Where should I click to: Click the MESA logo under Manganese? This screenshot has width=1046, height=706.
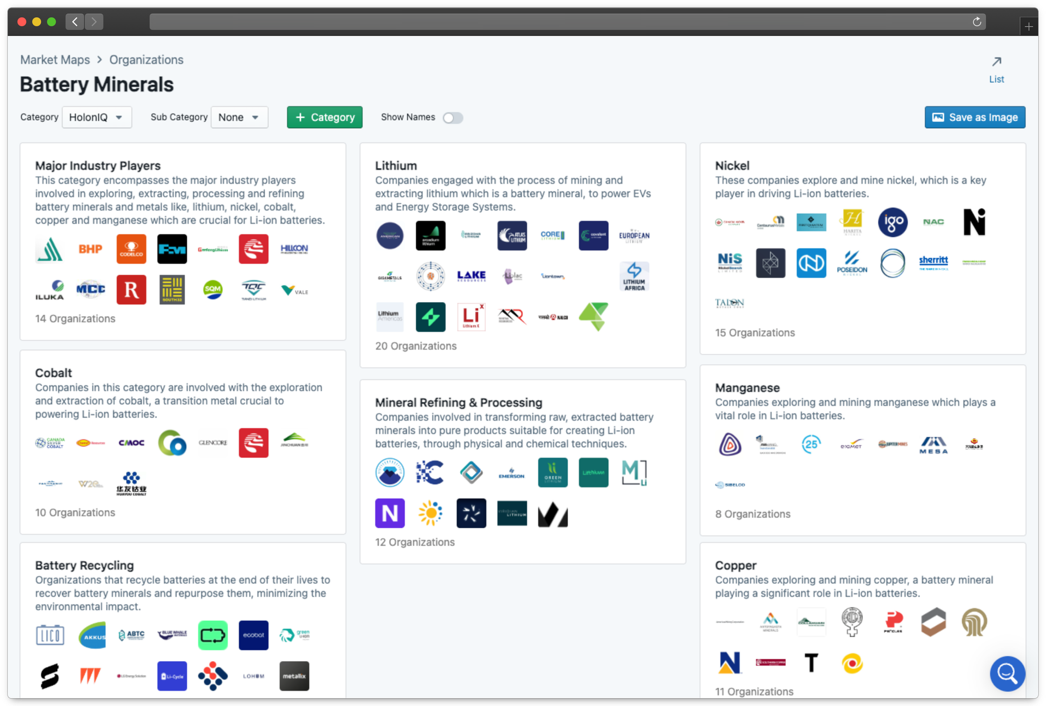[x=934, y=445]
